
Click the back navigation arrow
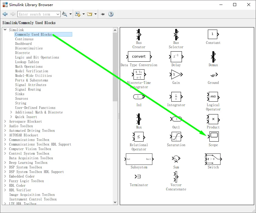5,14
